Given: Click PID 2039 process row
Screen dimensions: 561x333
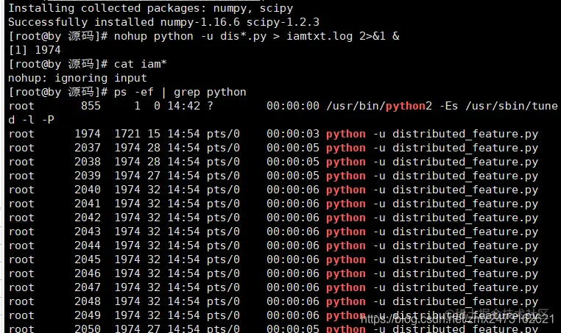Looking at the screenshot, I should coord(273,176).
